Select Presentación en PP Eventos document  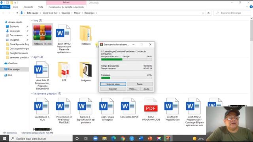click(x=64, y=111)
